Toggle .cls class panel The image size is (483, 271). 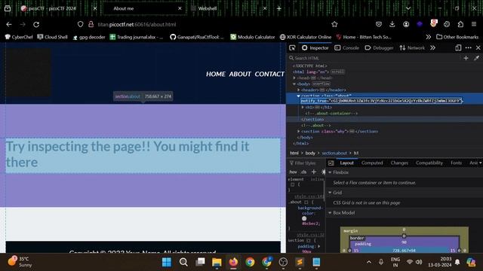coord(303,172)
